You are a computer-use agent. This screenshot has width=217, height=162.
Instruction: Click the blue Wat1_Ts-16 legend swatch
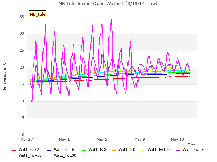pyautogui.click(x=49, y=150)
